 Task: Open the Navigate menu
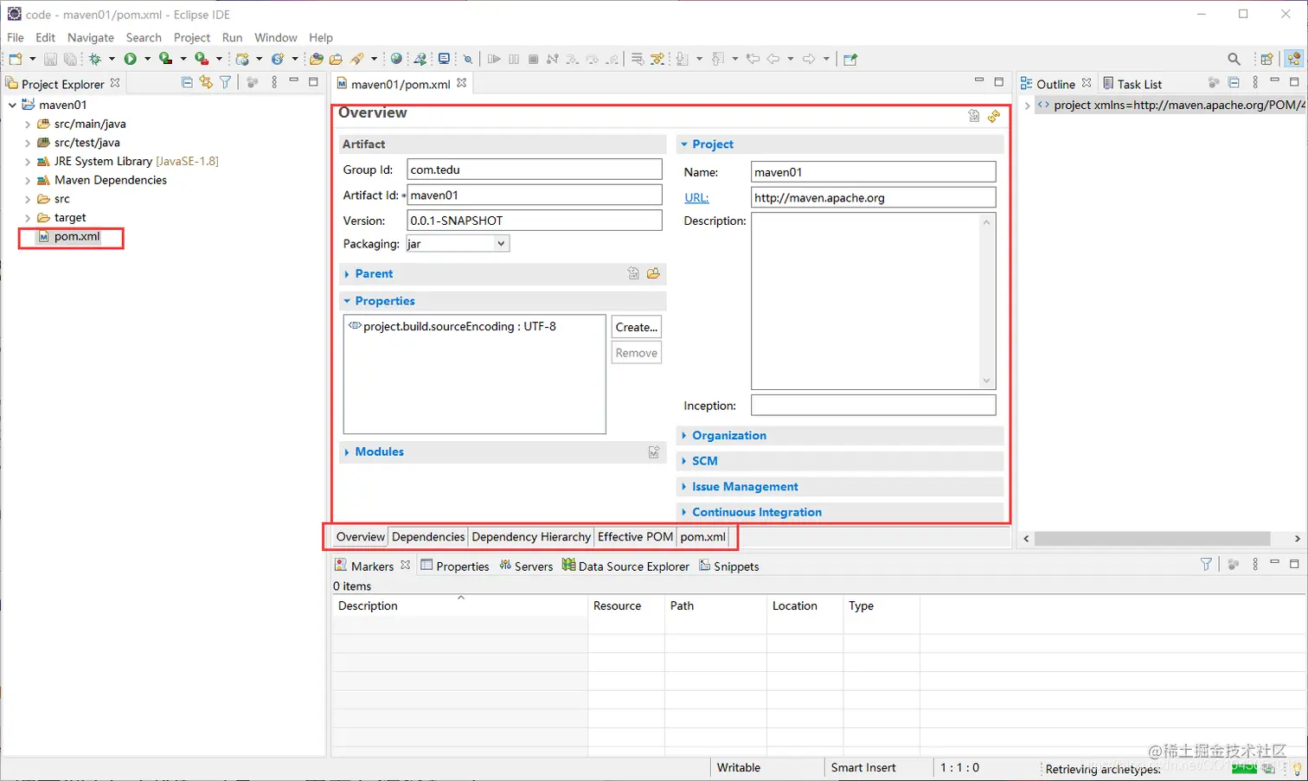91,37
